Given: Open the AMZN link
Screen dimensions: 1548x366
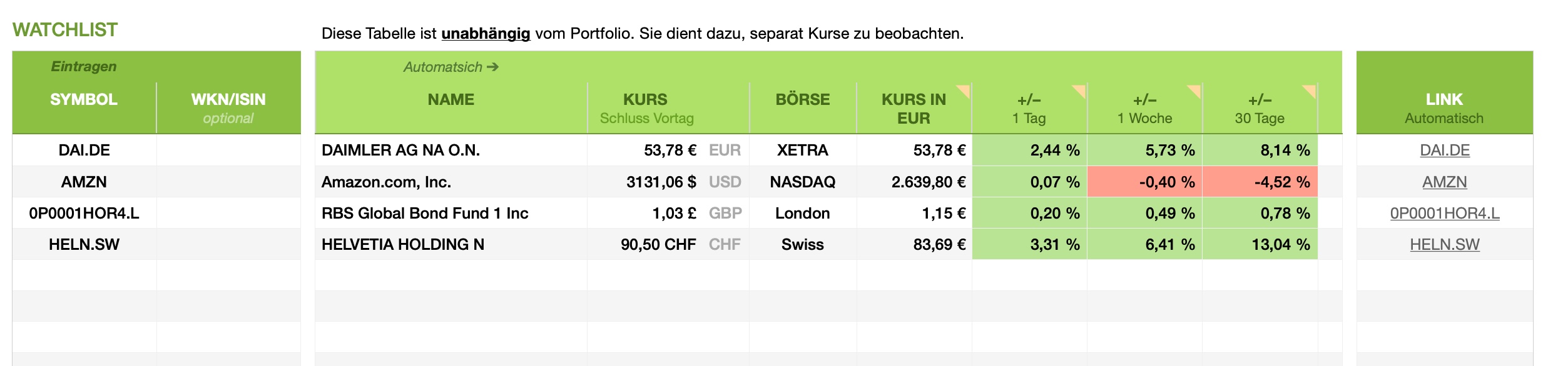Looking at the screenshot, I should (1444, 182).
